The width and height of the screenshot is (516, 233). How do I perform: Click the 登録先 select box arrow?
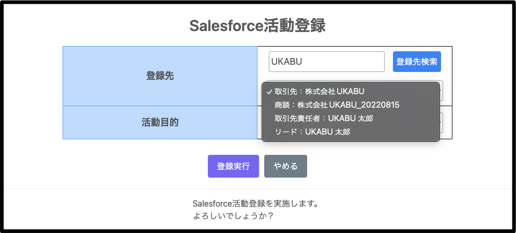pyautogui.click(x=441, y=91)
